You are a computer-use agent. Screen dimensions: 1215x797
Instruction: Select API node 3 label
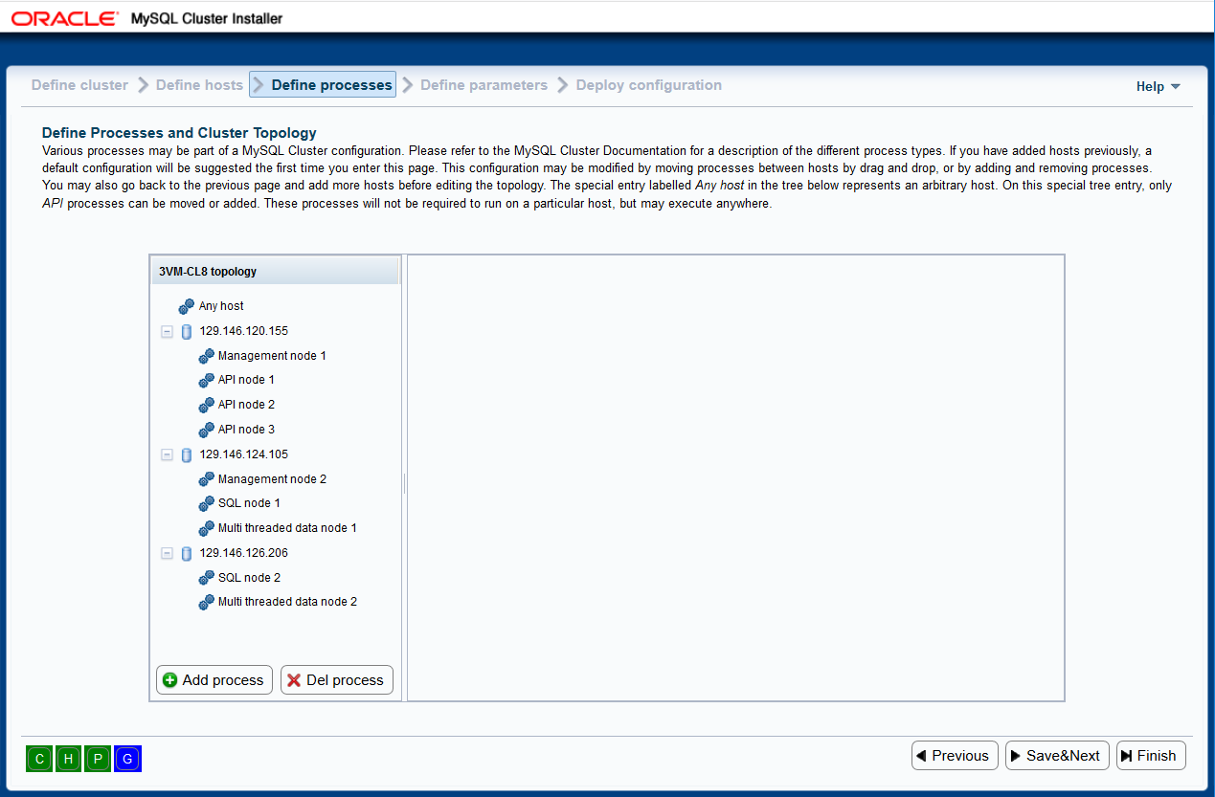246,430
